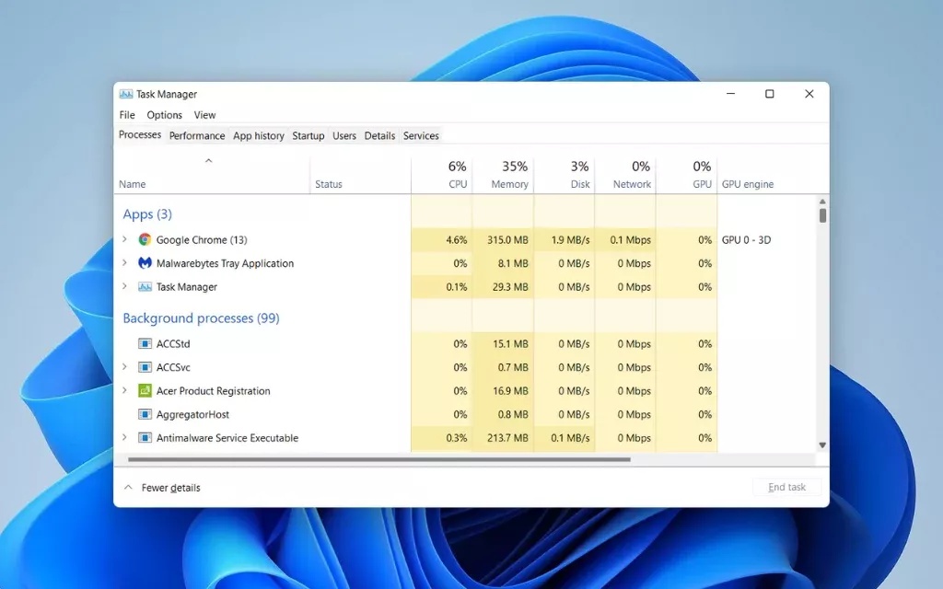Click the Antimalware Service Executable icon

[145, 438]
